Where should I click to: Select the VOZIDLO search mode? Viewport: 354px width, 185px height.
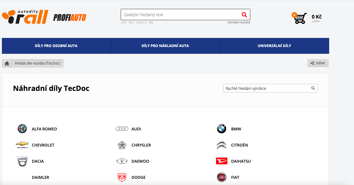pyautogui.click(x=141, y=23)
